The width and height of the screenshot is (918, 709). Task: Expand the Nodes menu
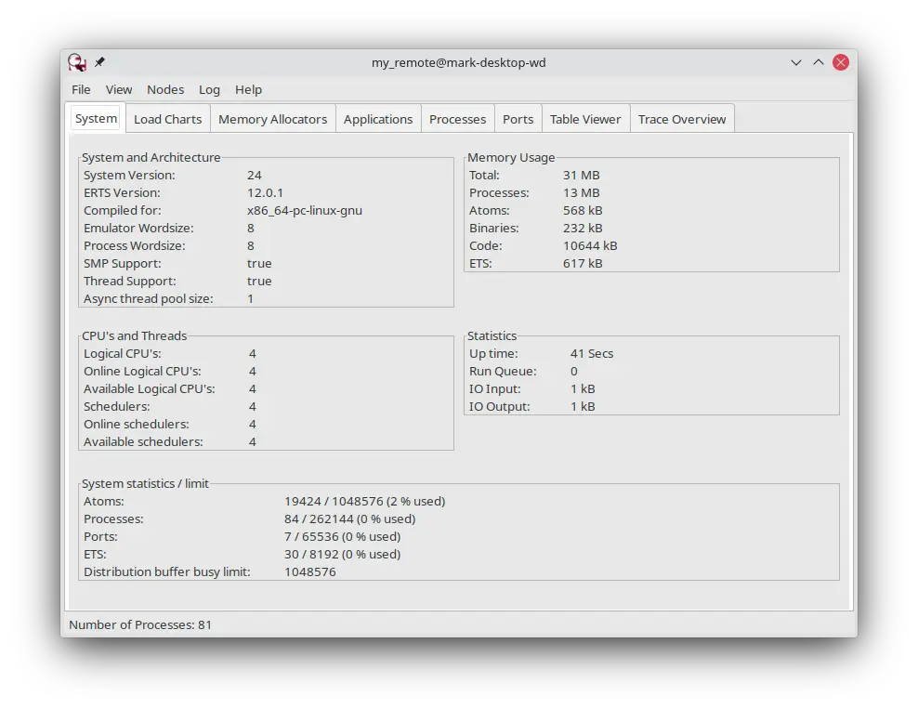click(165, 89)
